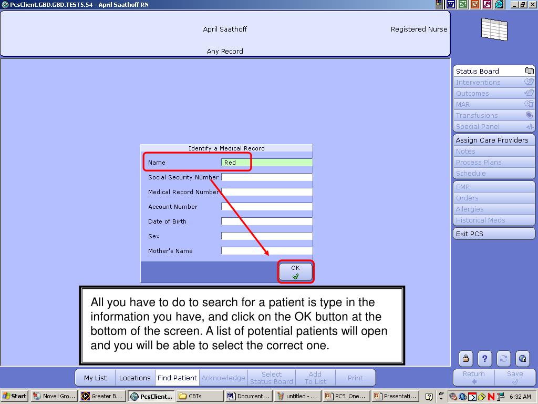Click Print in the bottom bar
The width and height of the screenshot is (538, 404).
coord(355,378)
